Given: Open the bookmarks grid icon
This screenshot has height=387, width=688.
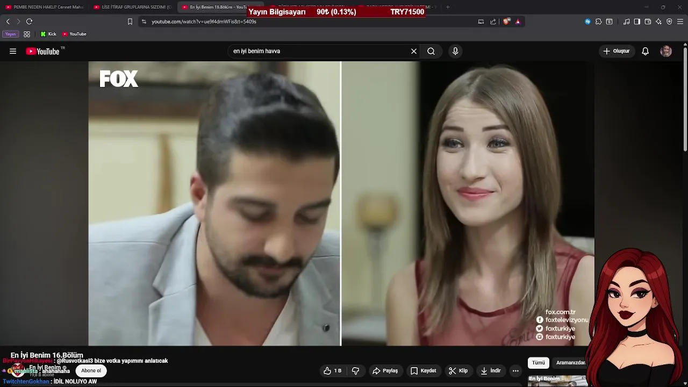Looking at the screenshot, I should coord(27,34).
